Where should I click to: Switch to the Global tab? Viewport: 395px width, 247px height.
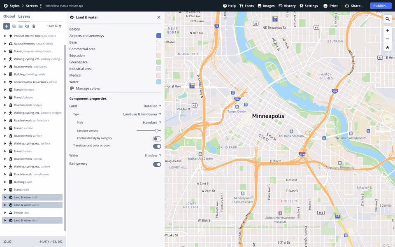point(9,16)
